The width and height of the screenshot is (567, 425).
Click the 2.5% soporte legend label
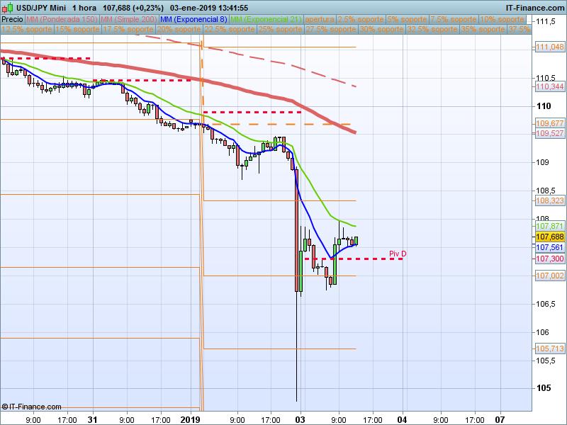click(361, 20)
